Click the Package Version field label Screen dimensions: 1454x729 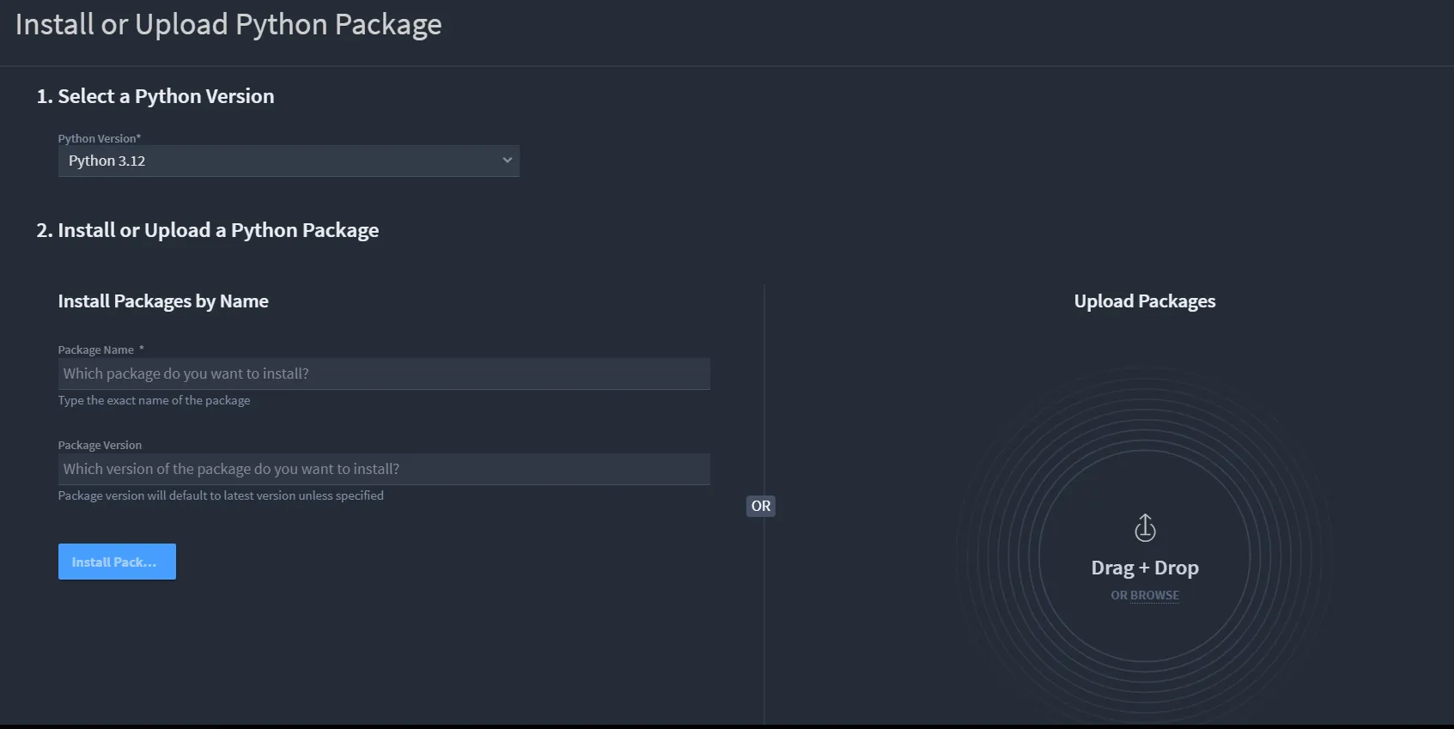pos(100,445)
